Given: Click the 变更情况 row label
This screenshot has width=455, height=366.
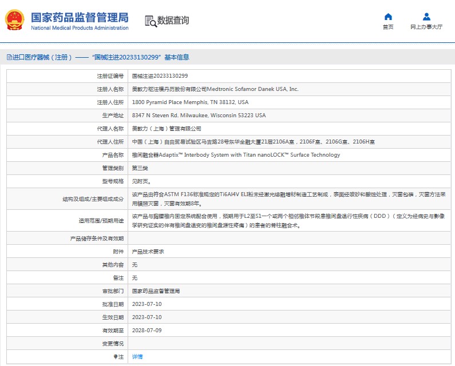Looking at the screenshot, I should coord(113,344).
